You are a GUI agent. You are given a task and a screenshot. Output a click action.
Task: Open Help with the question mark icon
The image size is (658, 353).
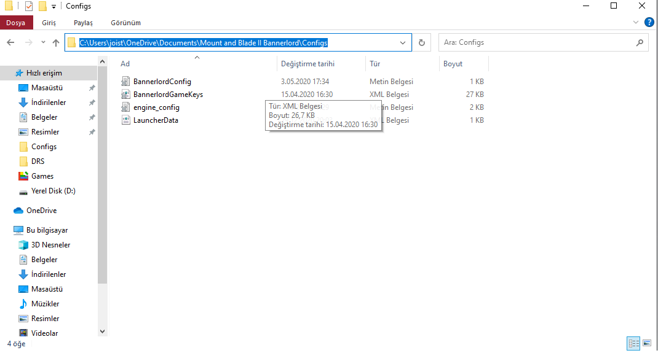[x=649, y=22]
